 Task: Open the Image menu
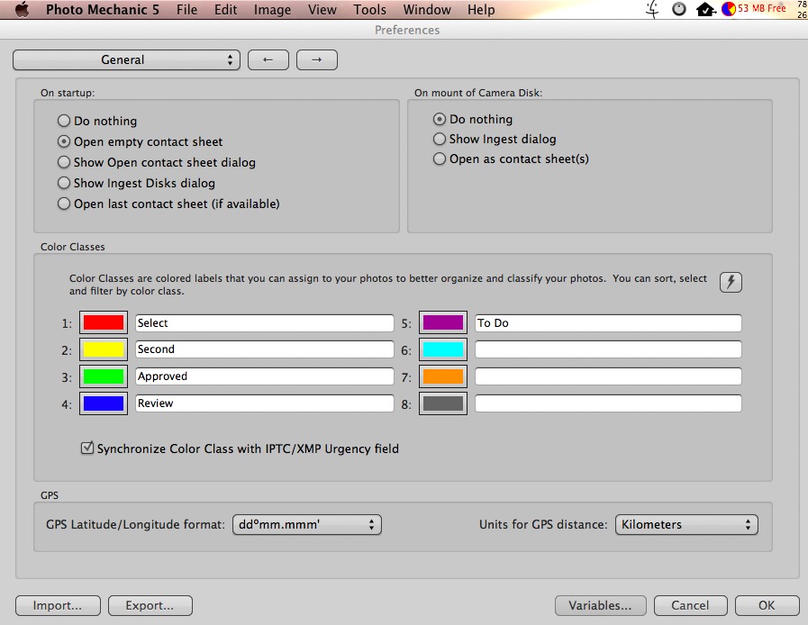tap(272, 10)
